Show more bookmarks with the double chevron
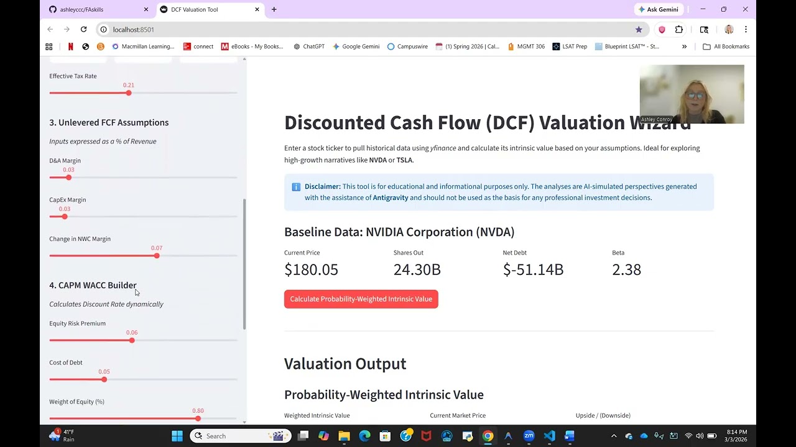 click(x=684, y=47)
